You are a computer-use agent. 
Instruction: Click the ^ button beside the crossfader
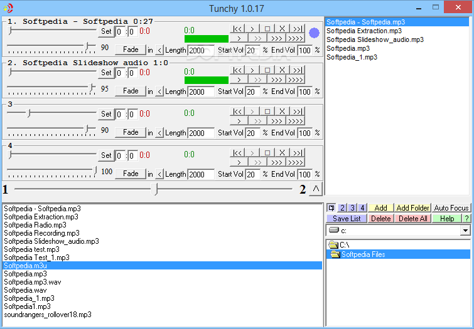pos(316,189)
